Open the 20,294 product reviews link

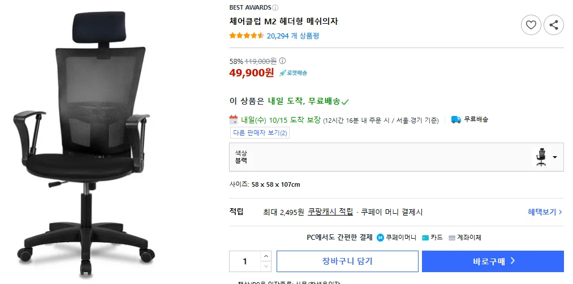pyautogui.click(x=293, y=36)
